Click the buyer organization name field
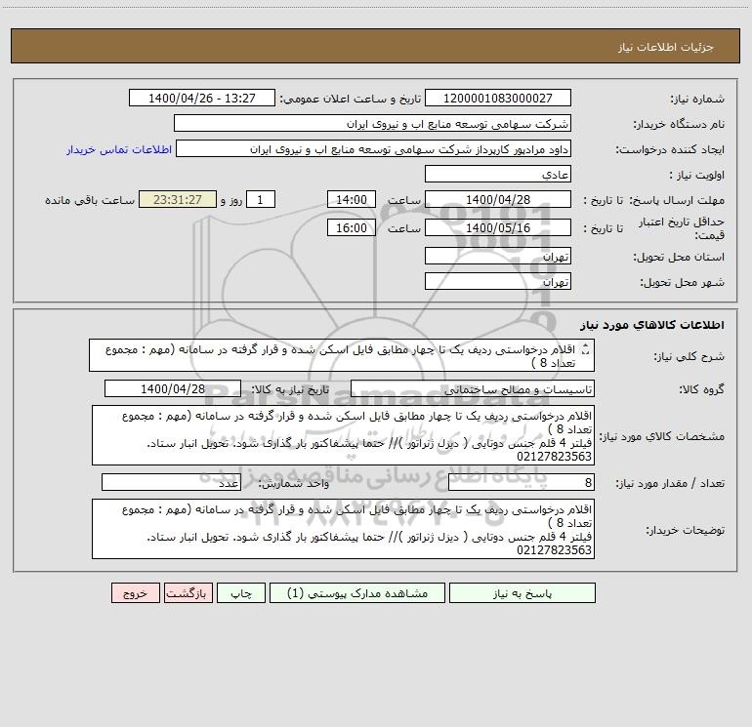This screenshot has width=752, height=727. 372,123
